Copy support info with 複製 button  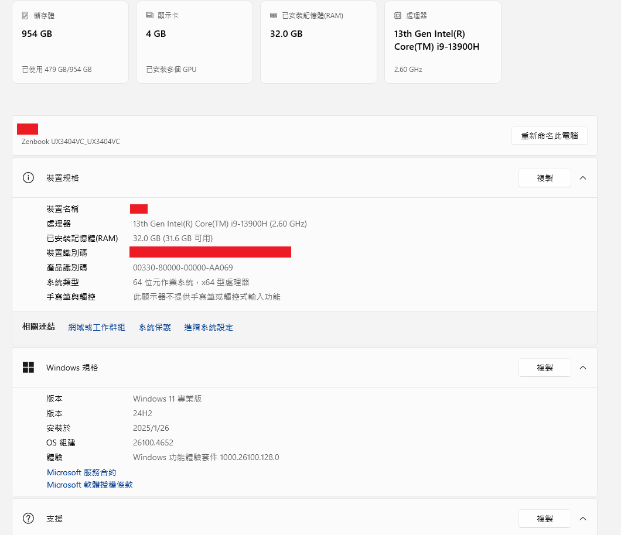(x=545, y=519)
